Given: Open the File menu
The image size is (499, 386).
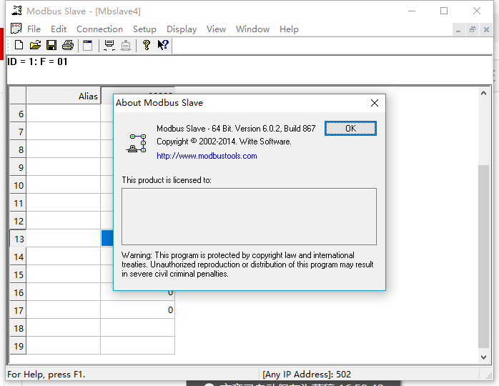Looking at the screenshot, I should pos(34,29).
